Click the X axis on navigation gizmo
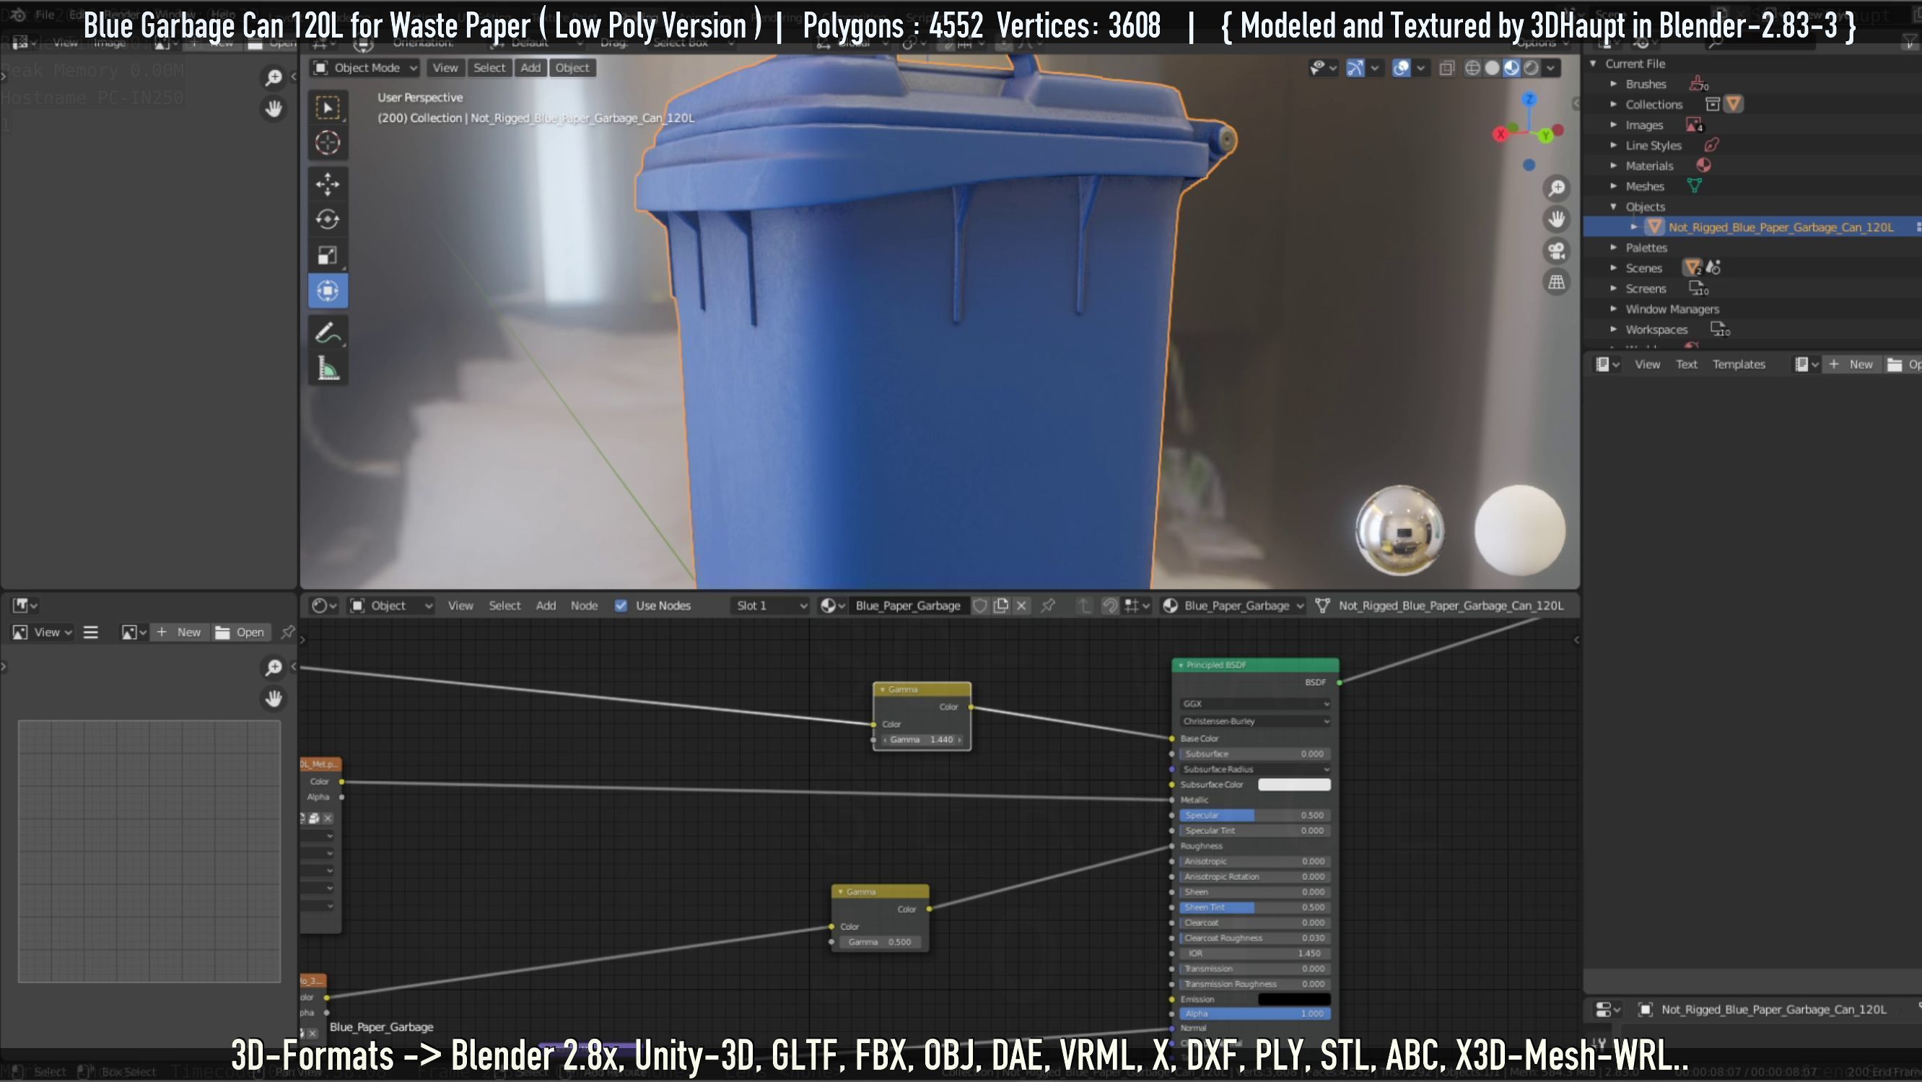Screen dimensions: 1922x1082 click(1501, 134)
